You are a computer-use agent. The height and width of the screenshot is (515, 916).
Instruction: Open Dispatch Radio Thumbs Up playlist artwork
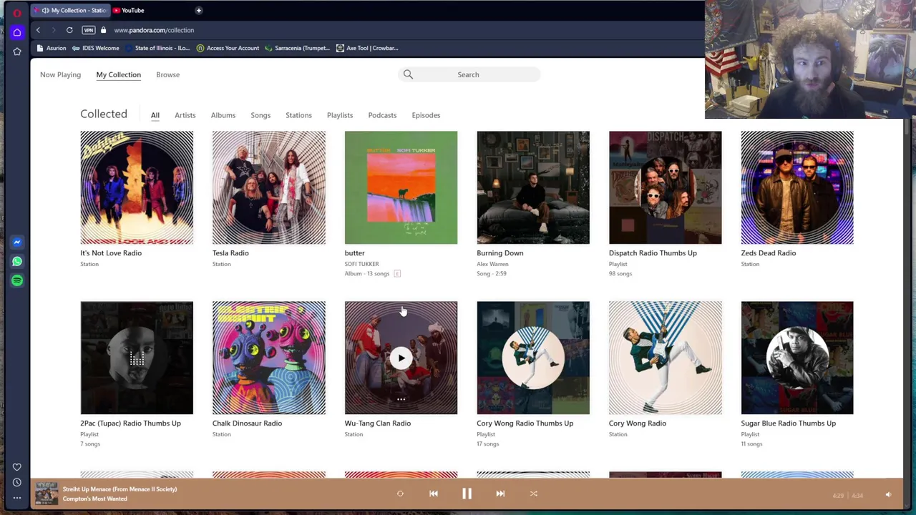pyautogui.click(x=666, y=187)
